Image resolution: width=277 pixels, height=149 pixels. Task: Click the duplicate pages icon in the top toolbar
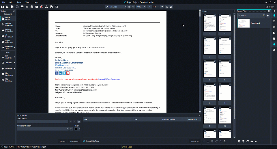click(32, 7)
